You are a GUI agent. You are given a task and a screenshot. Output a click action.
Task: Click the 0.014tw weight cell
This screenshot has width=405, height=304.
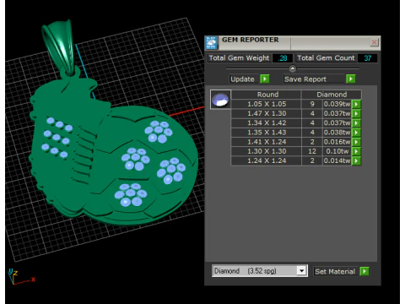click(x=337, y=160)
